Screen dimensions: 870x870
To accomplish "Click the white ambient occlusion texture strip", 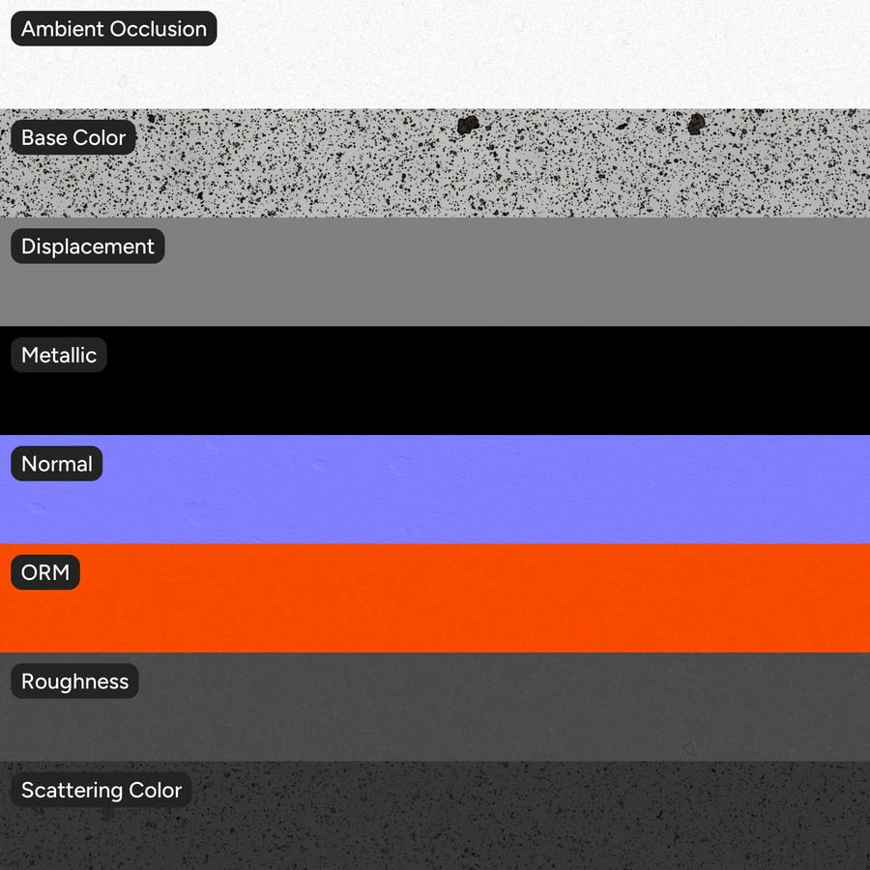I will tap(435, 54).
